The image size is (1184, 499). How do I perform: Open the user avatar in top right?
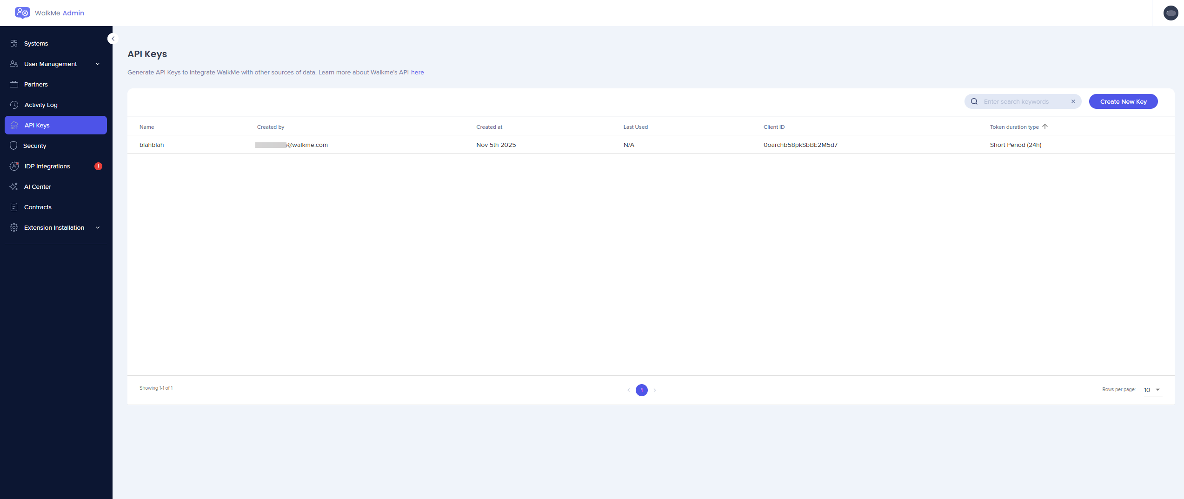(x=1170, y=13)
